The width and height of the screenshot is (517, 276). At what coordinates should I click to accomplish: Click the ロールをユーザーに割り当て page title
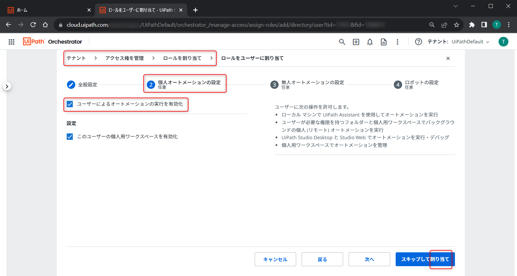click(x=252, y=58)
